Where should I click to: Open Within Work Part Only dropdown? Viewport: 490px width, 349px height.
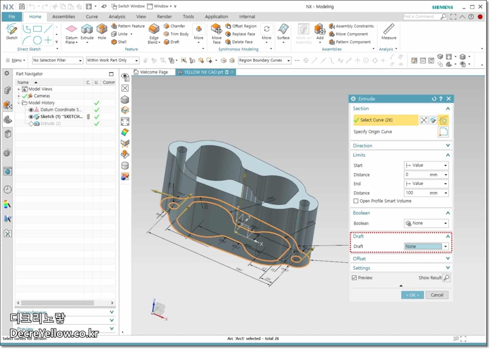point(112,61)
